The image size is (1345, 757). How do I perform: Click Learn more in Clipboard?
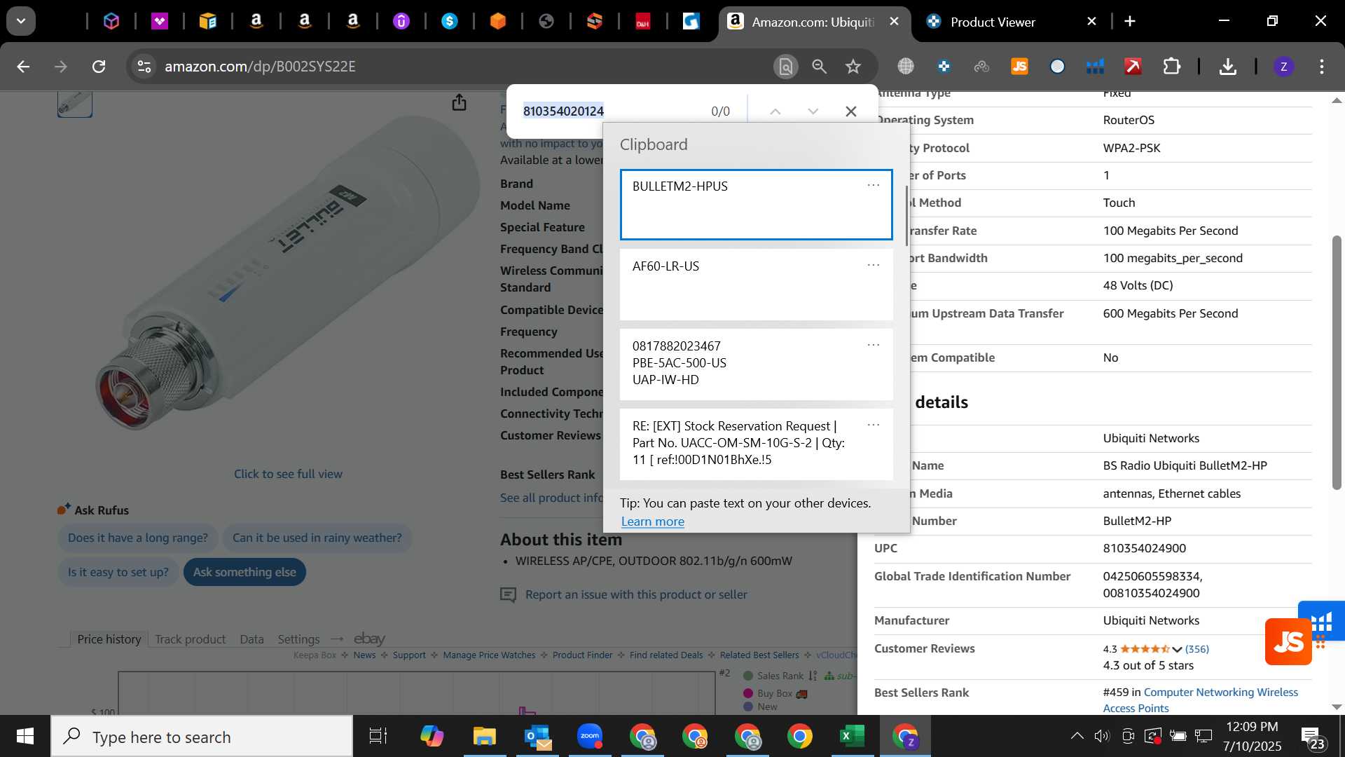tap(652, 521)
